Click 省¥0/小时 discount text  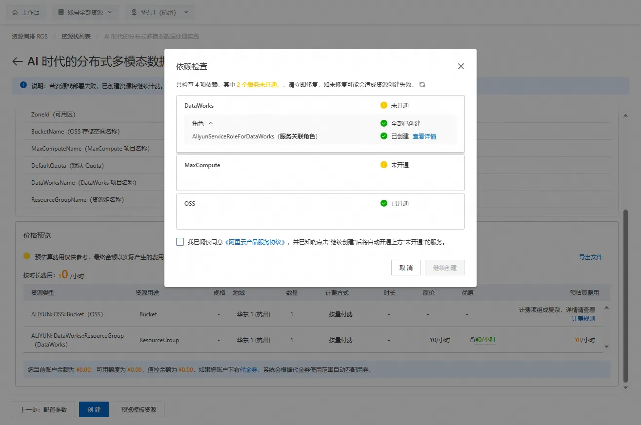tap(482, 340)
